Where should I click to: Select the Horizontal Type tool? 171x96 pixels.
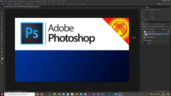pos(2,44)
